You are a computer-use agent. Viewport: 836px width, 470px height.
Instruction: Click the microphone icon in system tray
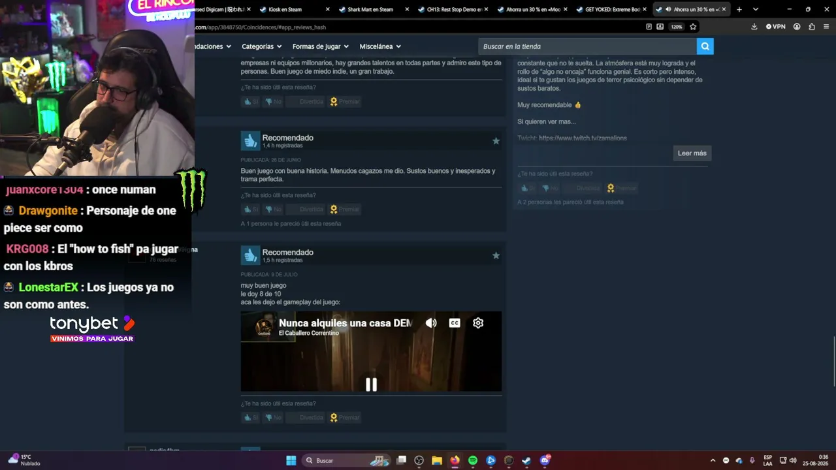pyautogui.click(x=752, y=460)
